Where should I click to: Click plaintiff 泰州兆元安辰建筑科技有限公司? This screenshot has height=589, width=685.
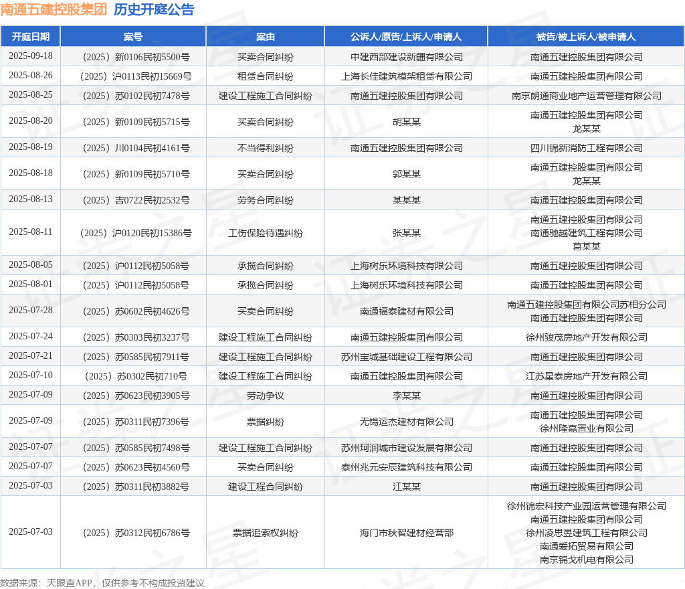[406, 468]
